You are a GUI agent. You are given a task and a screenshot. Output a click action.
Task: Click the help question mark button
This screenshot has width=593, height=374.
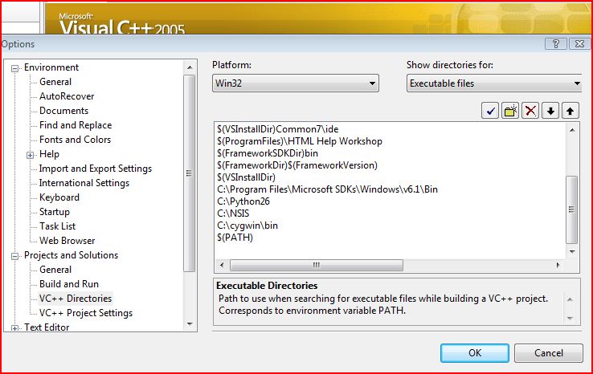(x=556, y=44)
